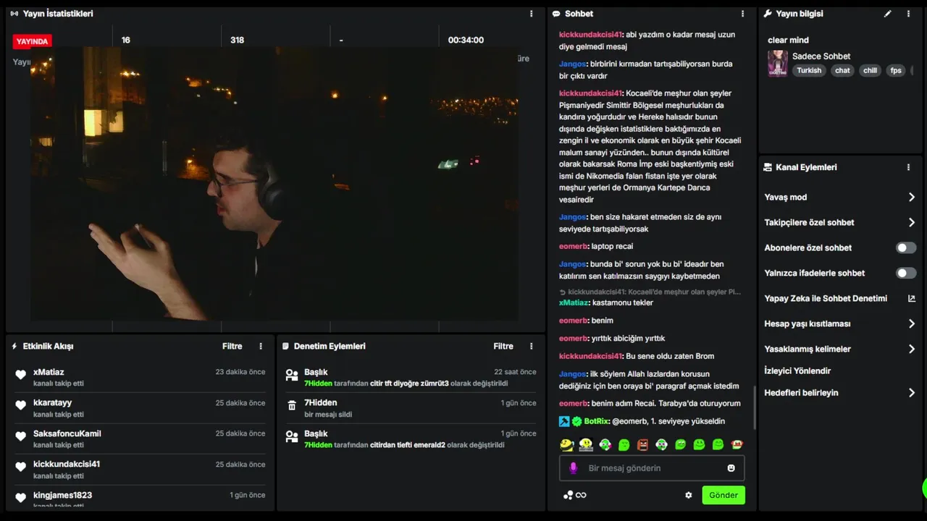Open Filtre in Etkinlik Akışı panel
Viewport: 927px width, 521px height.
232,346
